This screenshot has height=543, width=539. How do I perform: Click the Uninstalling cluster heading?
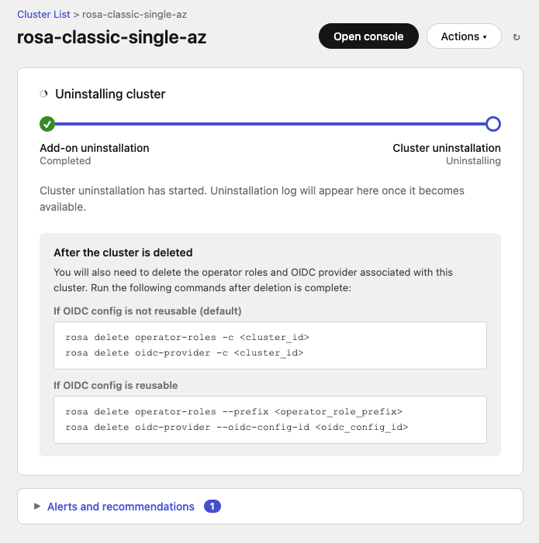(x=110, y=95)
